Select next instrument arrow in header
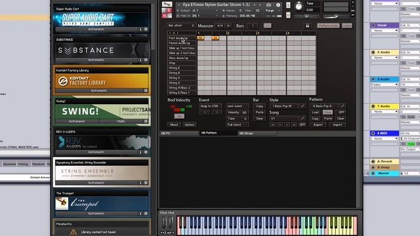Viewport: 420px width, 236px height. coord(260,5)
